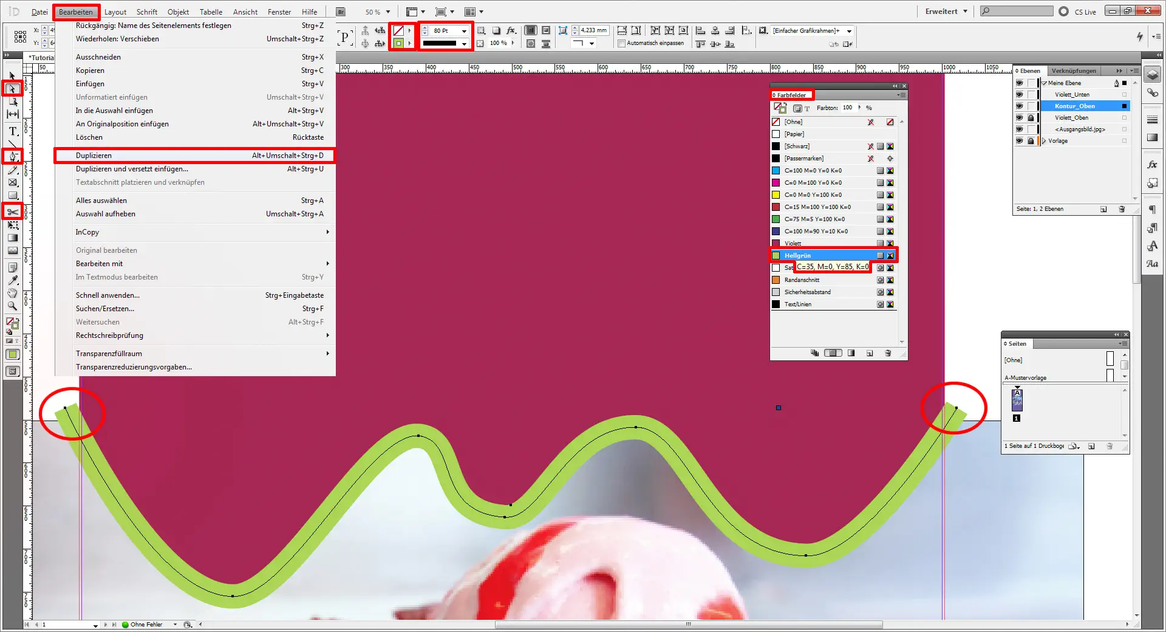This screenshot has width=1166, height=632.
Task: Select the Type tool
Action: point(12,131)
